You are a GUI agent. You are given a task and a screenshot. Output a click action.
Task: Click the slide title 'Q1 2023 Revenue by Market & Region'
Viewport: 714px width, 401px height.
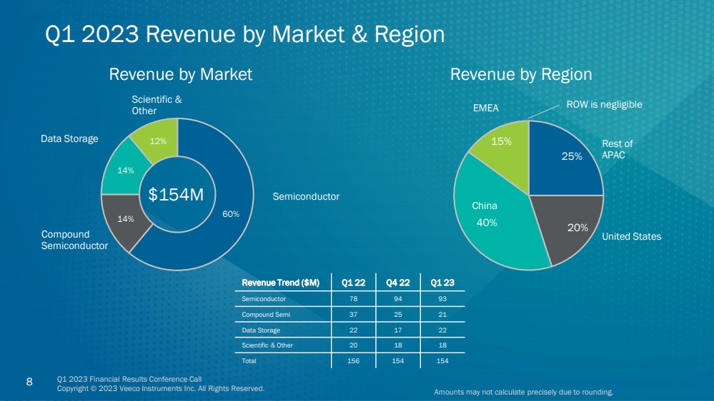pyautogui.click(x=244, y=34)
